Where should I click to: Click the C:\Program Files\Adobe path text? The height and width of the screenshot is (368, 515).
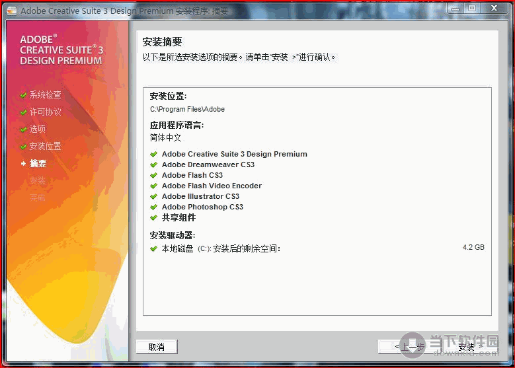coord(188,109)
